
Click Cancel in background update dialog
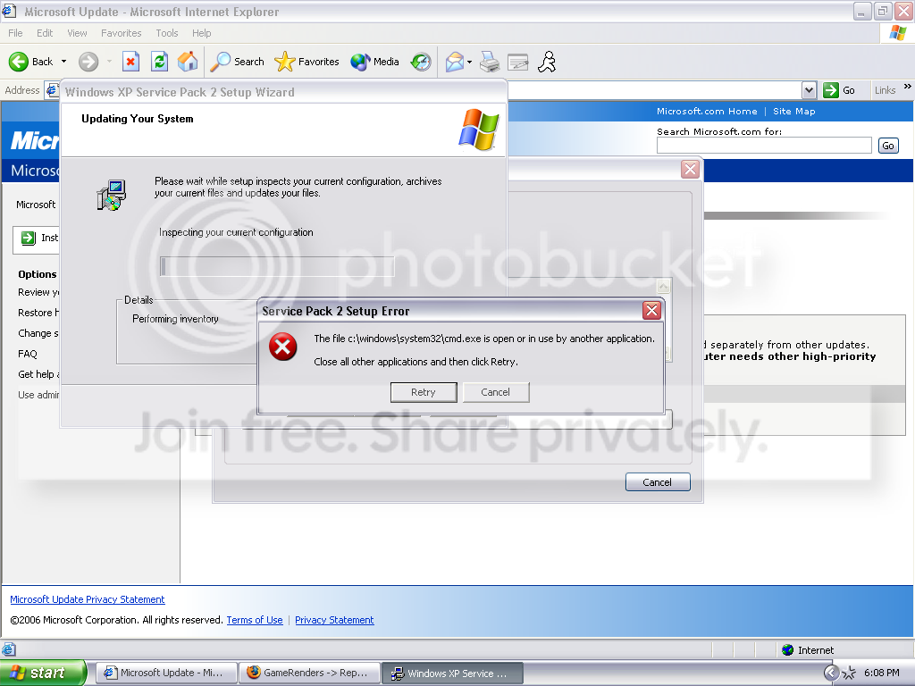[658, 482]
